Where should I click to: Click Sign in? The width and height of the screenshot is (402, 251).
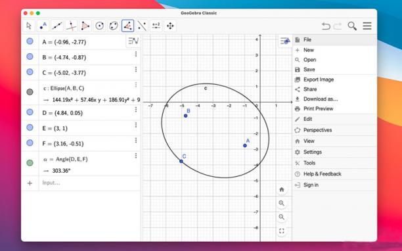pyautogui.click(x=335, y=185)
